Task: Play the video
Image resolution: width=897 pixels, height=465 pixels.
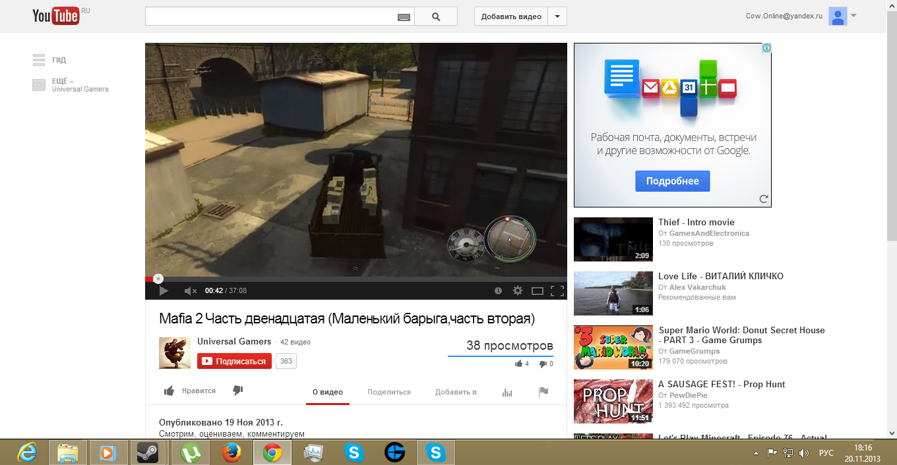Action: pos(164,290)
